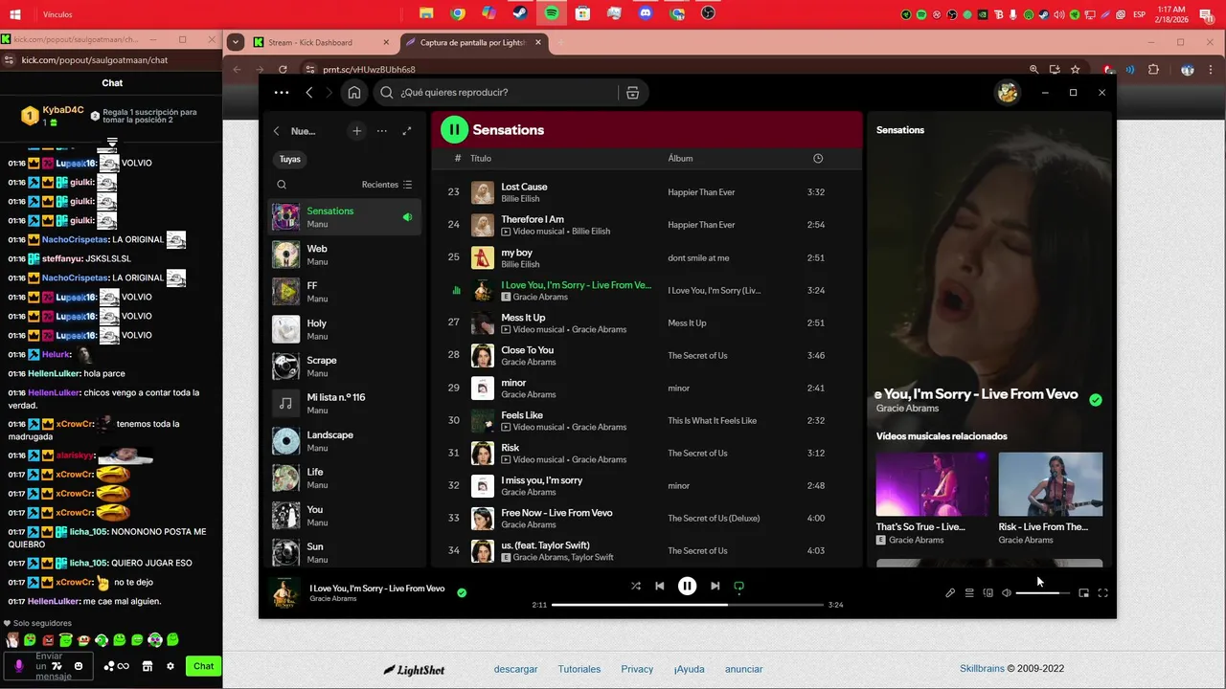This screenshot has width=1226, height=689.
Task: Mute with the speaker volume icon
Action: click(x=1007, y=593)
